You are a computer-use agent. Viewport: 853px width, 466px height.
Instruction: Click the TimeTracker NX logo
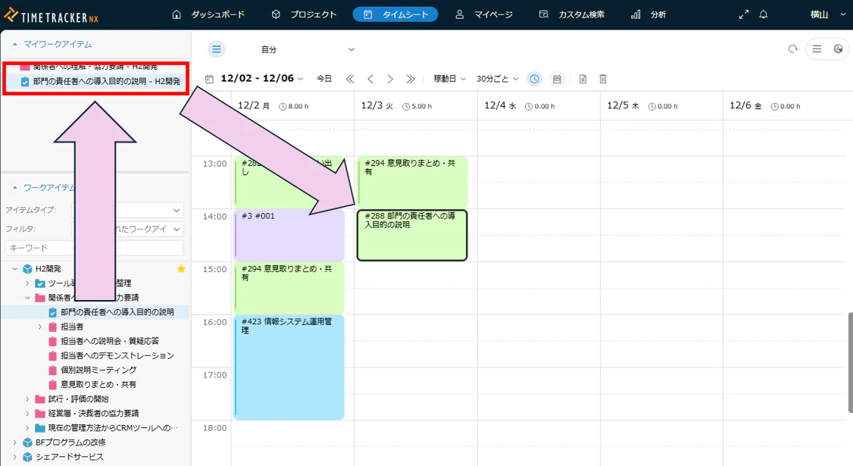point(52,16)
